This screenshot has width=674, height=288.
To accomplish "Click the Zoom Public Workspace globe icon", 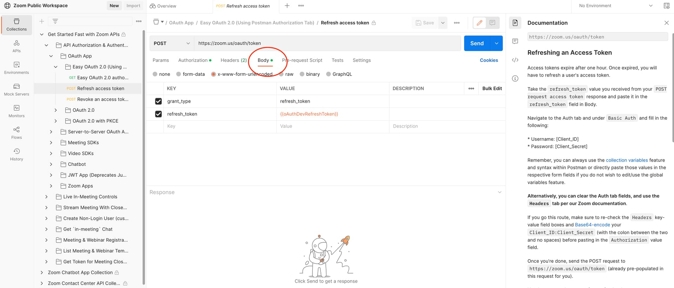I will click(7, 6).
